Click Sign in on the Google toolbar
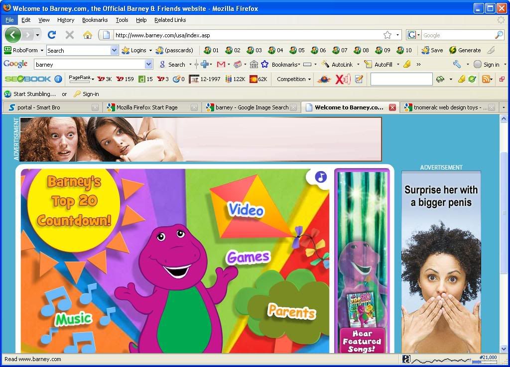This screenshot has width=510, height=367. pyautogui.click(x=487, y=65)
